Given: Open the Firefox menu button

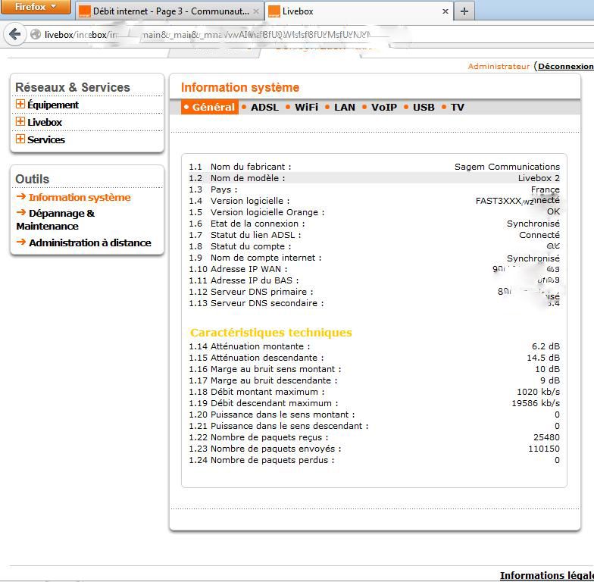Looking at the screenshot, I should point(35,7).
